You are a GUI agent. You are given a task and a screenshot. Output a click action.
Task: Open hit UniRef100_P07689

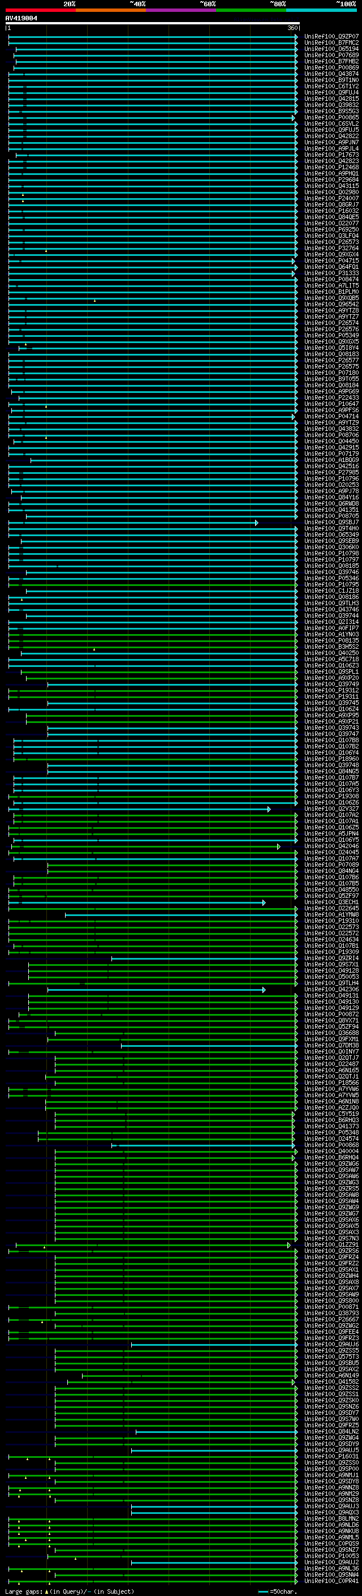point(331,55)
